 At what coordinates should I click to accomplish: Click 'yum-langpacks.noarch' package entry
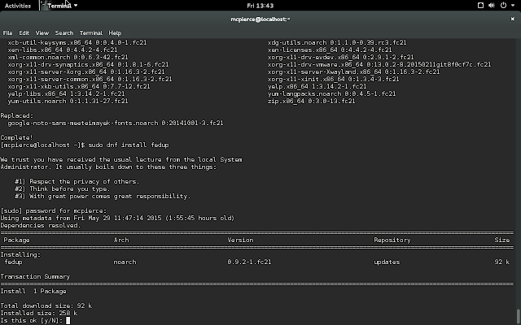pos(331,93)
